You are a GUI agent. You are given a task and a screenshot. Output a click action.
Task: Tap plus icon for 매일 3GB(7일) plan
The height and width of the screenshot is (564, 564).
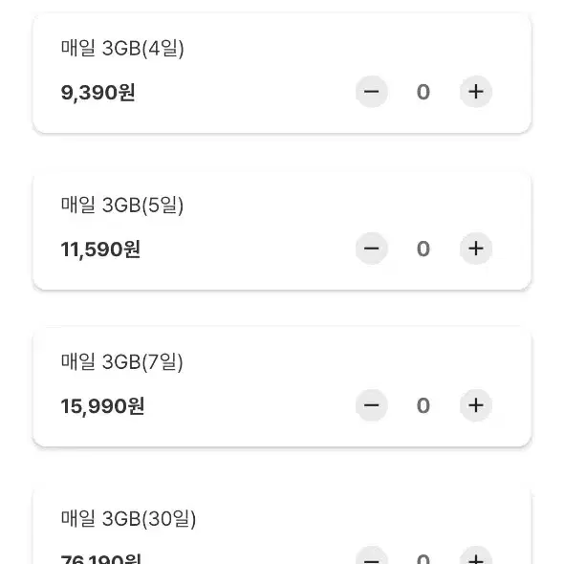click(475, 405)
